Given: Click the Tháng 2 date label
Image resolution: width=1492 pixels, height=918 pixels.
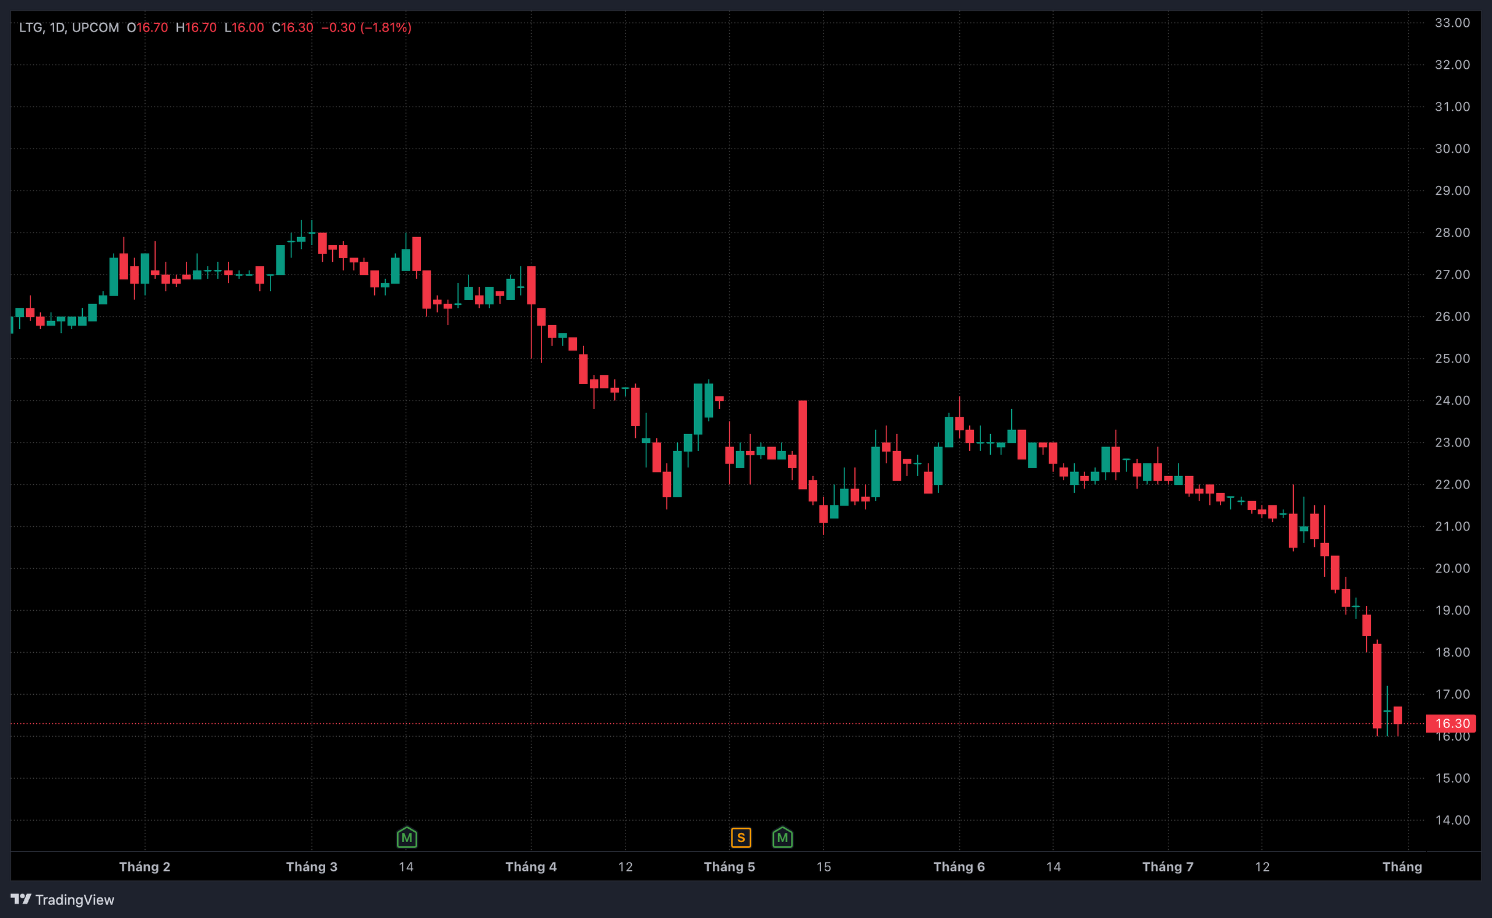Looking at the screenshot, I should click(145, 866).
